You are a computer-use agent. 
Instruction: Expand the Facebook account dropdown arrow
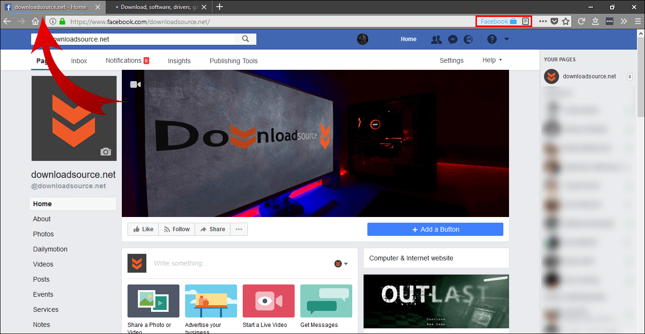click(507, 39)
